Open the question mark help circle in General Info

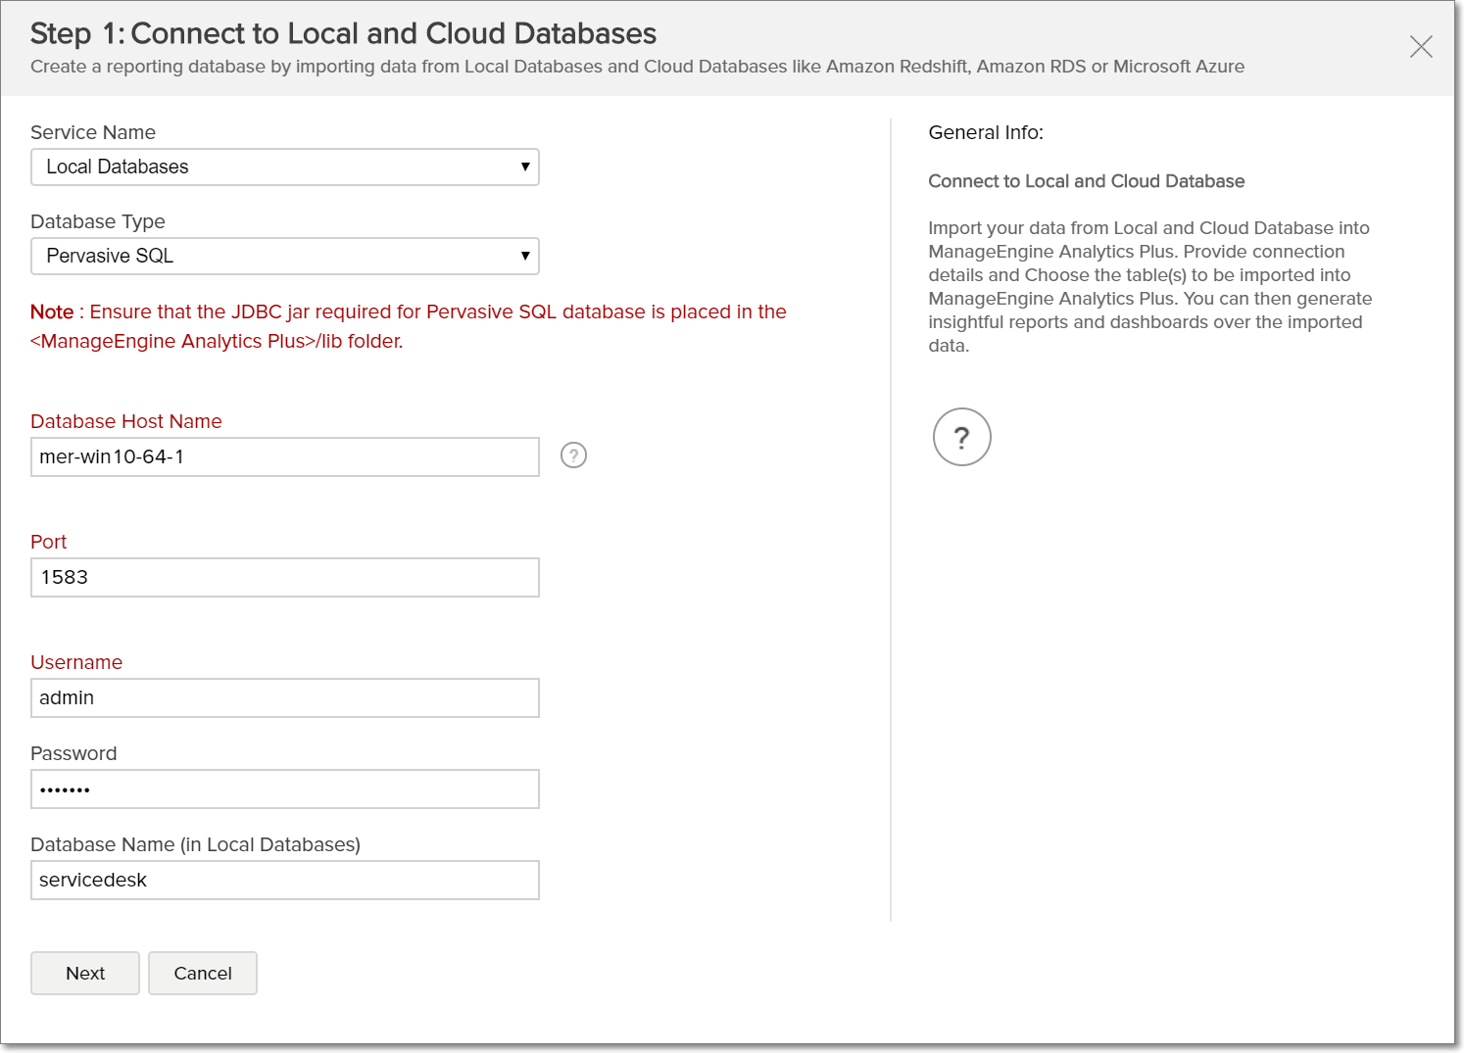(x=961, y=437)
